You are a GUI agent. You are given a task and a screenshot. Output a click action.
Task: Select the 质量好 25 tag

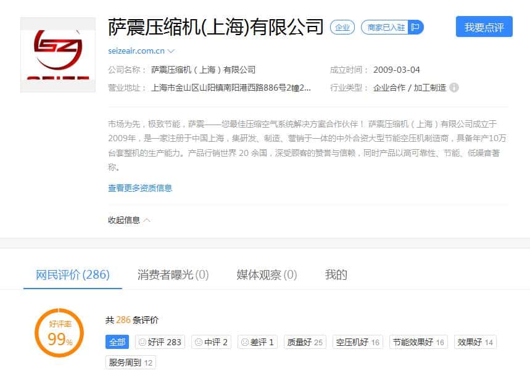pyautogui.click(x=305, y=342)
